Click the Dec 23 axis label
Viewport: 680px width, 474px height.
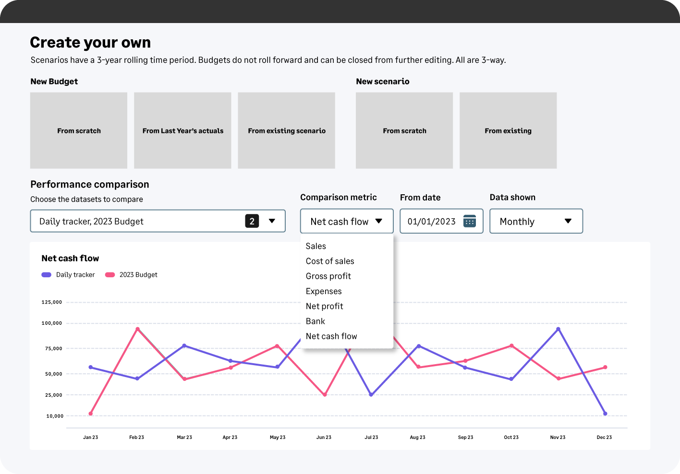point(604,438)
